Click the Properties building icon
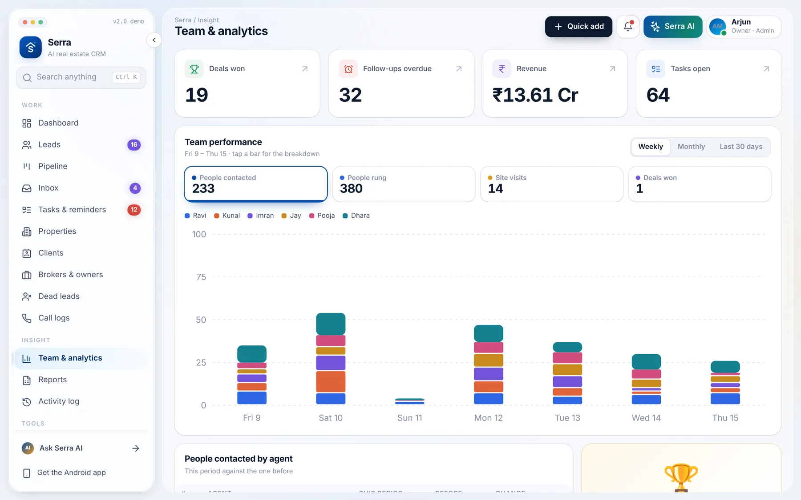The height and width of the screenshot is (500, 801). pos(27,232)
